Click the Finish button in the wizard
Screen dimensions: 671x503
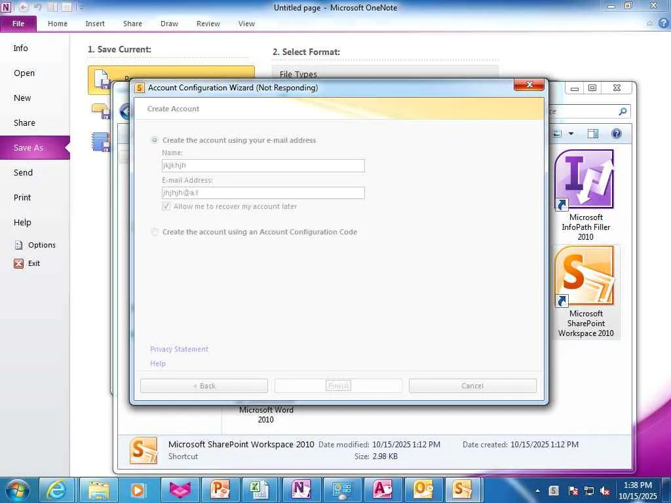pyautogui.click(x=338, y=386)
